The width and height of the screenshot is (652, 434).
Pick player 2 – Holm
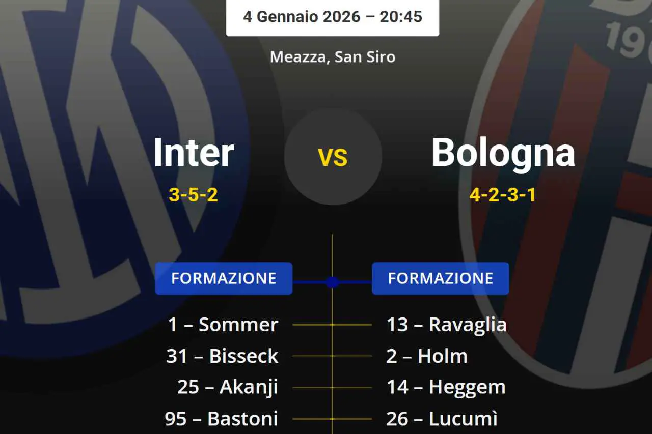[x=427, y=356]
